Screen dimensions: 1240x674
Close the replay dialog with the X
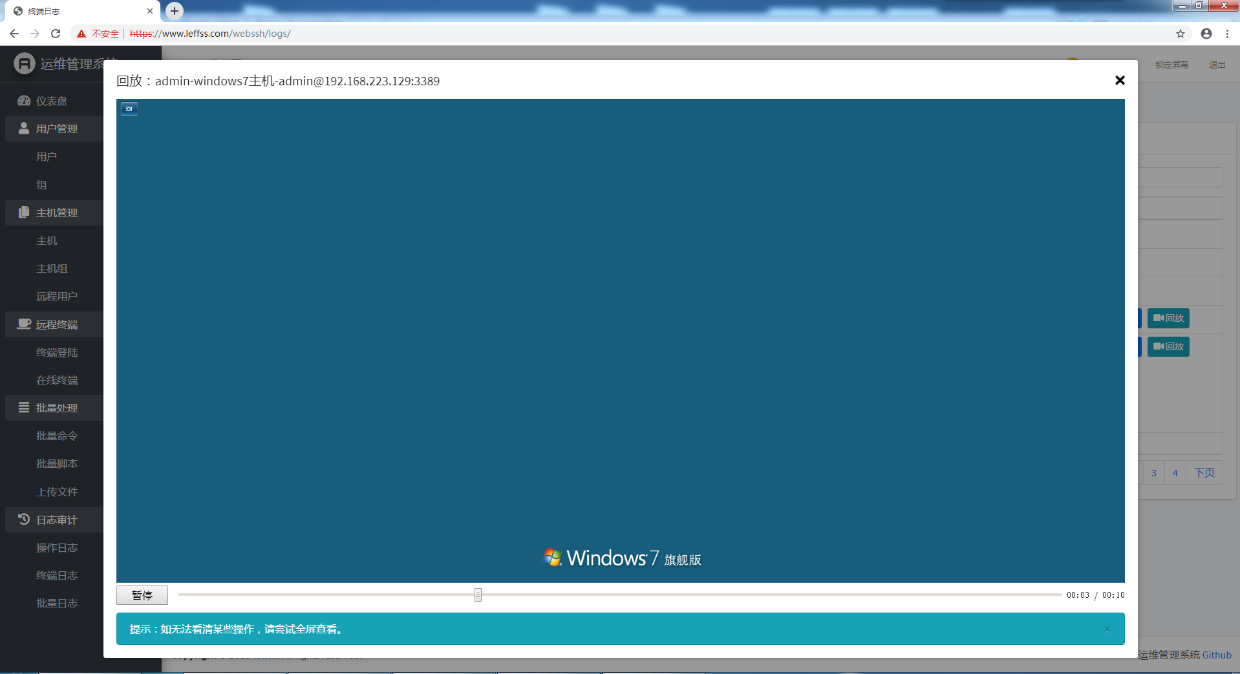(x=1120, y=80)
